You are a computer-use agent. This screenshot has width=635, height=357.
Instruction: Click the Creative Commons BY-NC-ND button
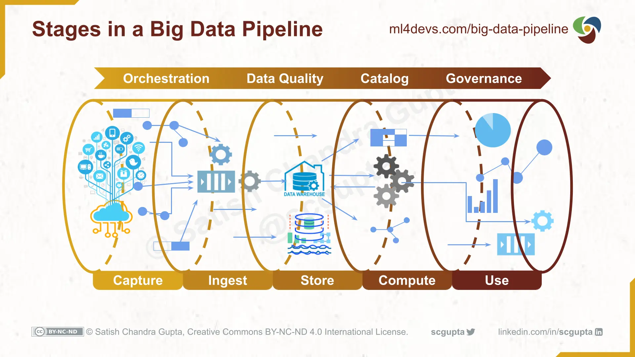(57, 332)
